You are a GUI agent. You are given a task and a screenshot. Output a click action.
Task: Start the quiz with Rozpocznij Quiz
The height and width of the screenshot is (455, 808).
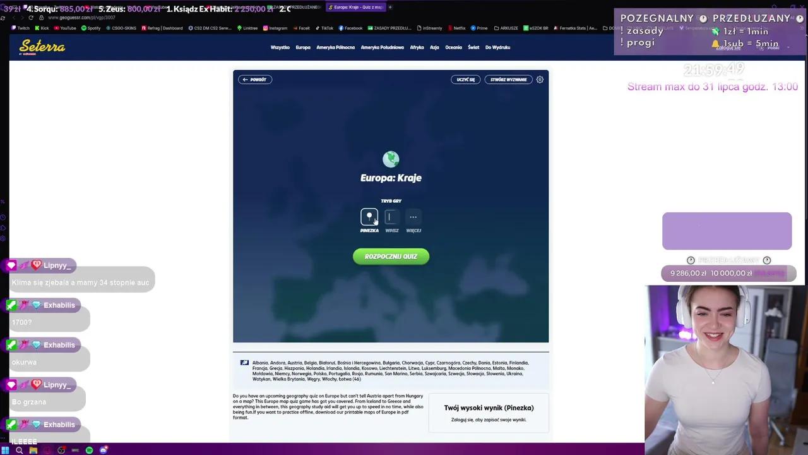tap(391, 257)
